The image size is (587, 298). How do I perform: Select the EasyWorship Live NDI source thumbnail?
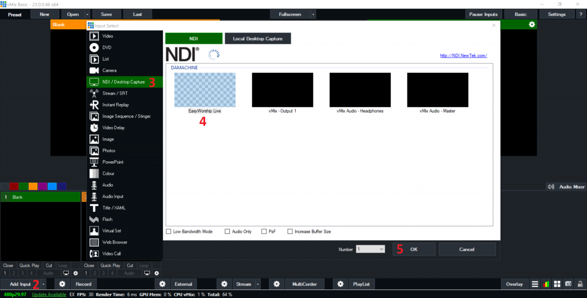(205, 90)
